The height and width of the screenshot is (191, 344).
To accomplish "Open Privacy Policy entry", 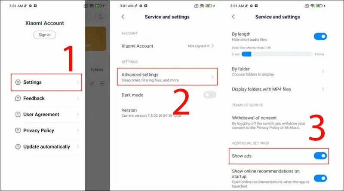I will (x=46, y=130).
